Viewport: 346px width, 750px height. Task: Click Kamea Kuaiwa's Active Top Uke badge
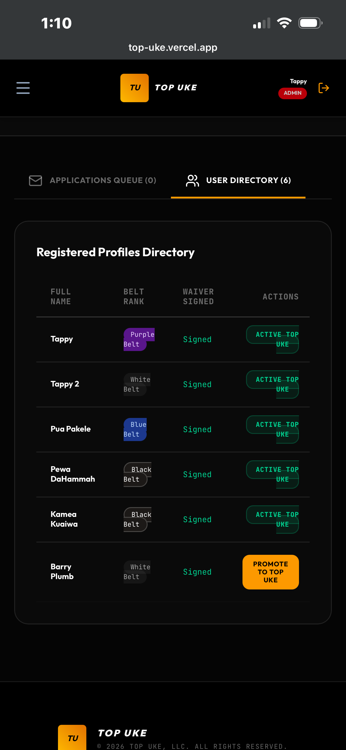[x=273, y=520]
